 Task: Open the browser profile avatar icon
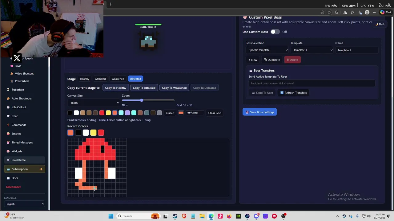367,12
